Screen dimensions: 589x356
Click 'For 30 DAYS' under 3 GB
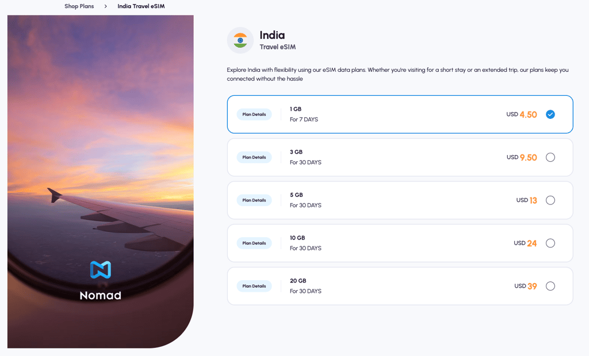(305, 162)
